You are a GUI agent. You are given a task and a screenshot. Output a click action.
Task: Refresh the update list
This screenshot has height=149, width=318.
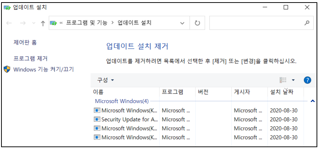pyautogui.click(x=197, y=23)
